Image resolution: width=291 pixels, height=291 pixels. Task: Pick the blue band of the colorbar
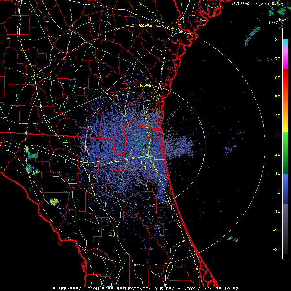pos(286,189)
